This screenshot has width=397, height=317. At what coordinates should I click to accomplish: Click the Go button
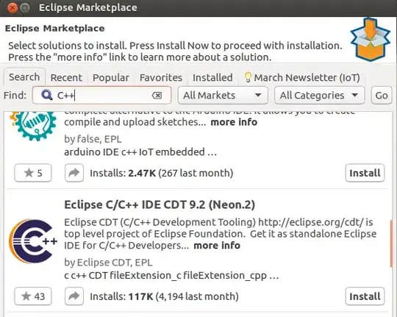pyautogui.click(x=382, y=96)
